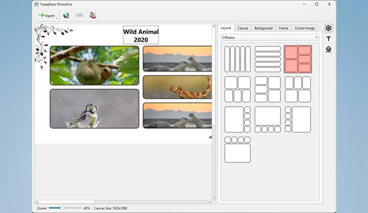
Task: Click the horizontal scrollbar thumb
Action: pos(66,202)
